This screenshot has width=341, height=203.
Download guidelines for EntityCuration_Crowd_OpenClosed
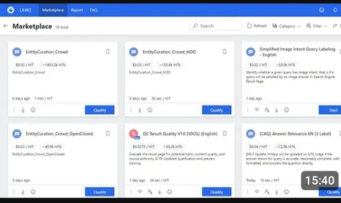(23, 192)
